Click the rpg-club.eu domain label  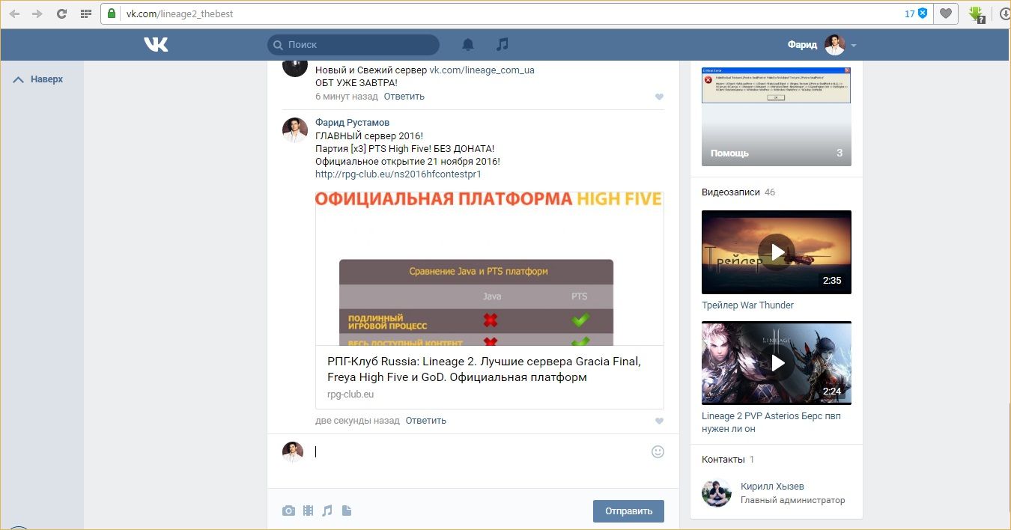pos(350,395)
